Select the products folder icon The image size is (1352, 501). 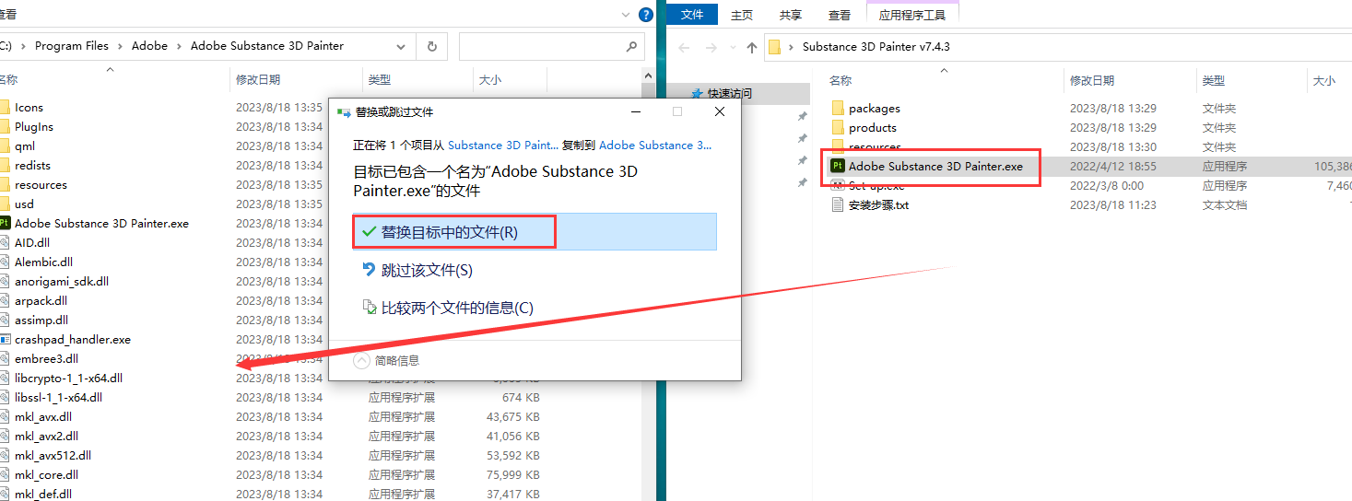[x=838, y=127]
